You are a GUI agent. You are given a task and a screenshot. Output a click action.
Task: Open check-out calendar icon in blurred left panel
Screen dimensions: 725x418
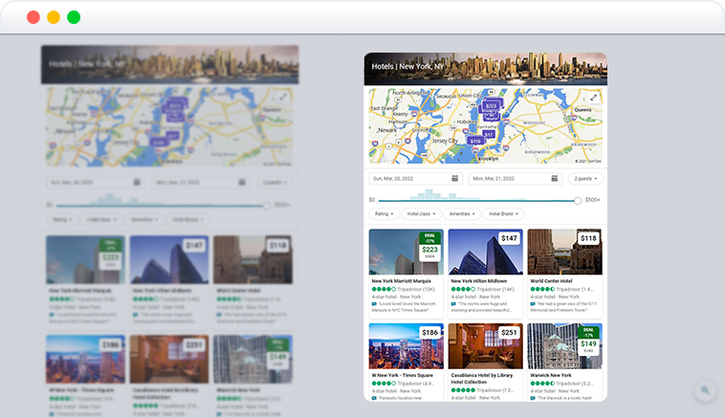242,182
